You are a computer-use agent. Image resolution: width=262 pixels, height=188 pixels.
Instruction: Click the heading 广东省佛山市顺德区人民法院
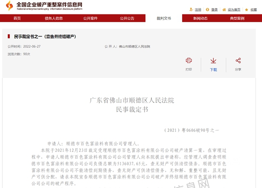coord(132,100)
